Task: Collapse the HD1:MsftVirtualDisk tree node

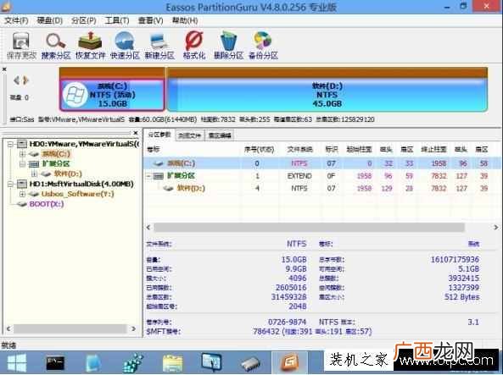Action: point(10,185)
